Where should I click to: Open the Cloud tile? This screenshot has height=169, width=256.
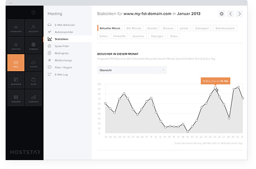point(34,63)
